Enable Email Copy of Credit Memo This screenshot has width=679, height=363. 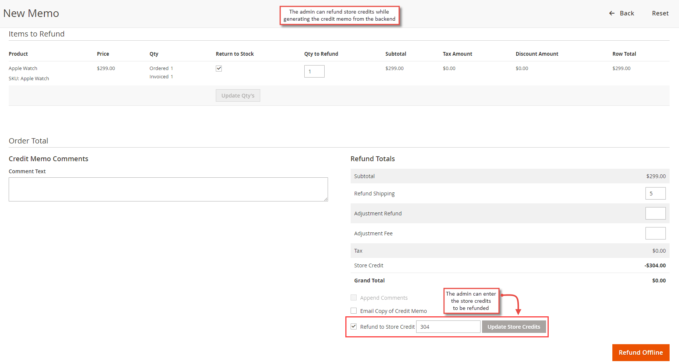(354, 311)
